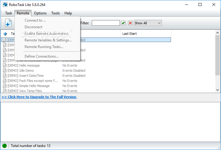
Task: Click the green status indicator in status bar
Action: tap(4, 145)
